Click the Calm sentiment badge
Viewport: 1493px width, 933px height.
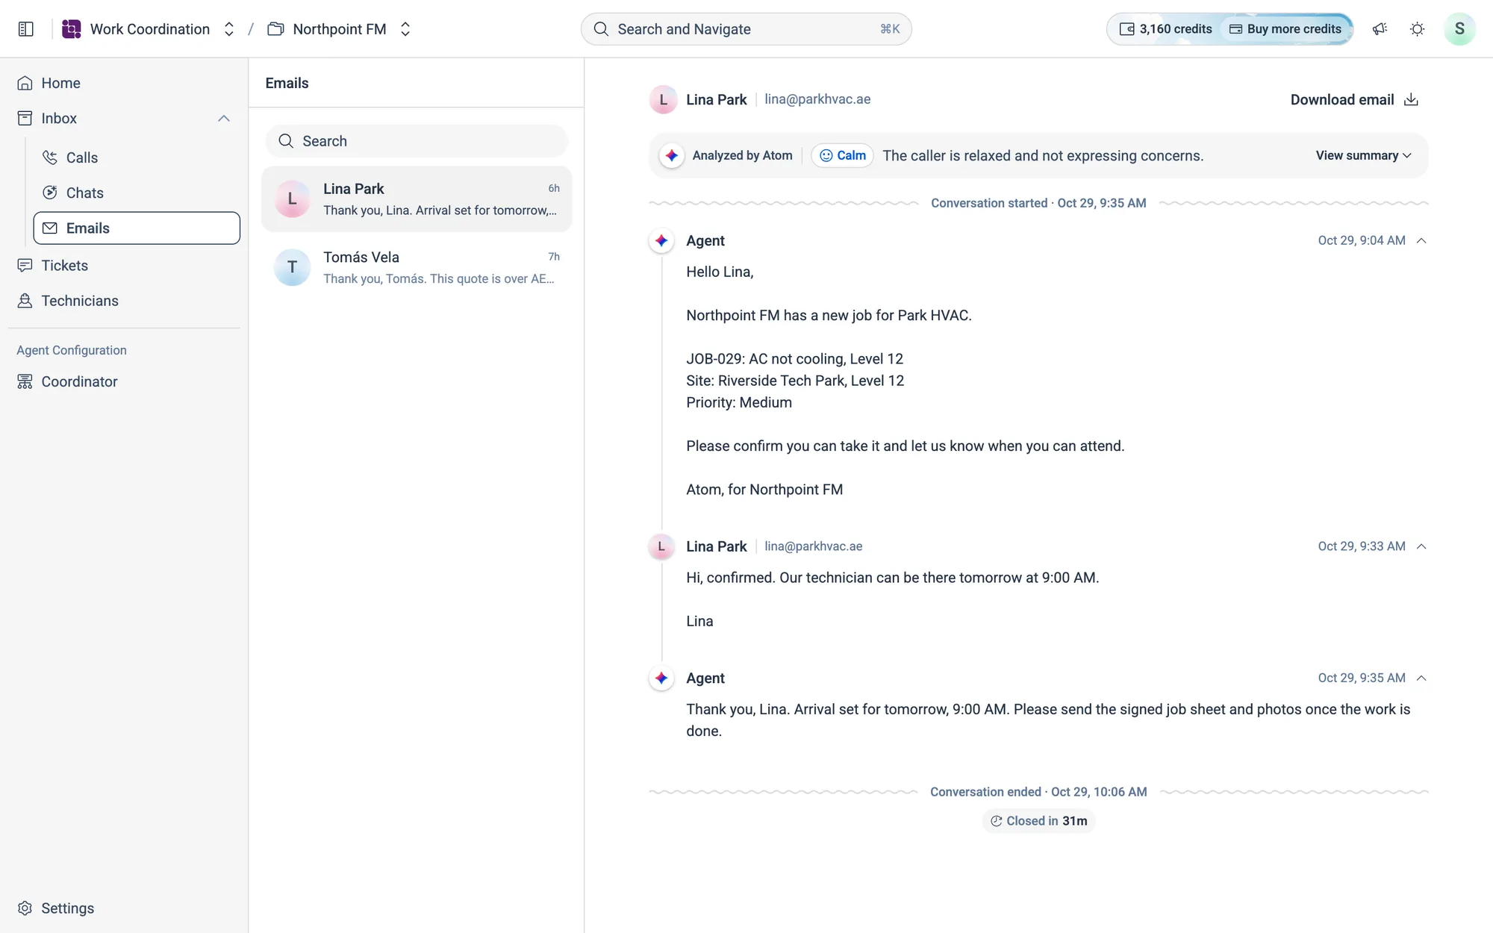point(843,155)
